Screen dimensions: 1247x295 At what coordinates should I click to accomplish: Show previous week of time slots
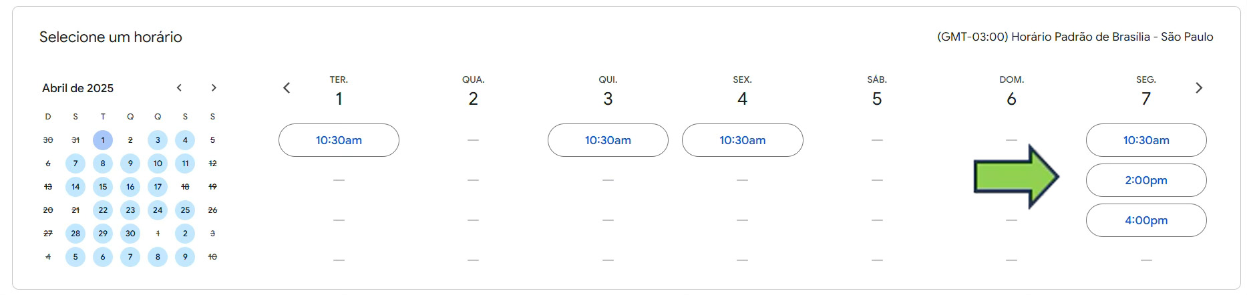coord(287,88)
